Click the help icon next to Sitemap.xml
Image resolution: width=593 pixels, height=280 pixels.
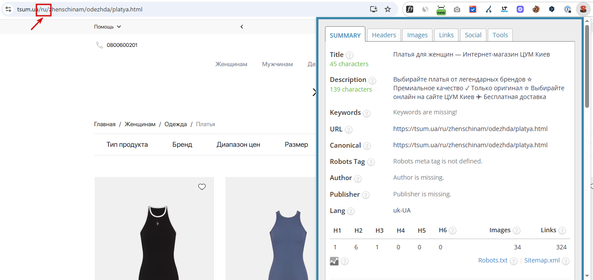pyautogui.click(x=566, y=261)
